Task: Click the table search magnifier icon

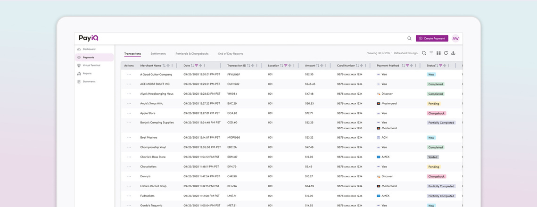Action: [424, 53]
